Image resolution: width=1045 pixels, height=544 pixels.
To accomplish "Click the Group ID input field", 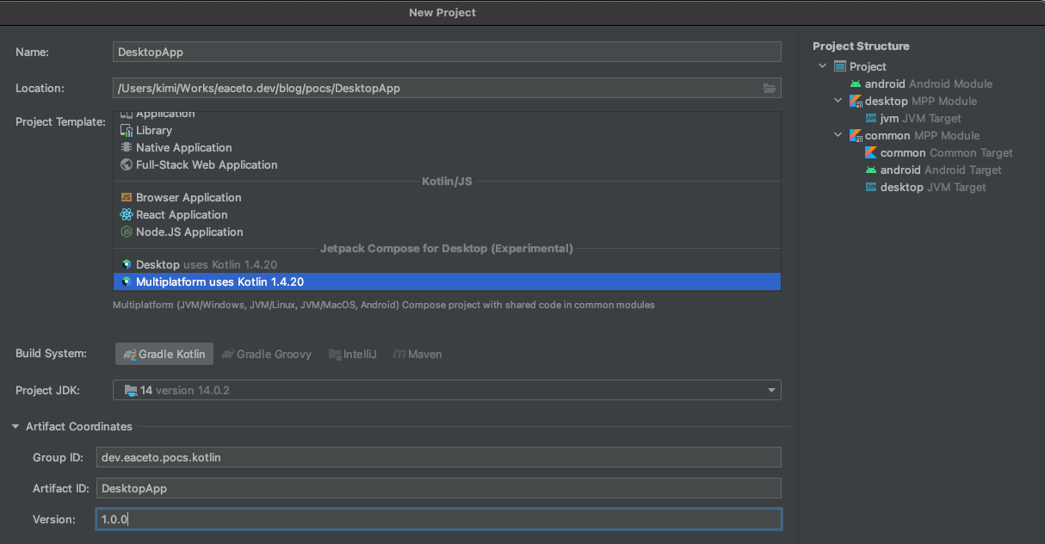I will [437, 458].
